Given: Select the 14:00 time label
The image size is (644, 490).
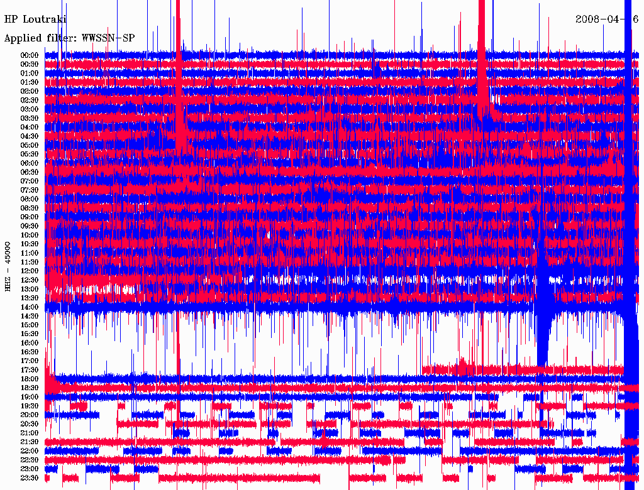Looking at the screenshot, I should tap(30, 307).
